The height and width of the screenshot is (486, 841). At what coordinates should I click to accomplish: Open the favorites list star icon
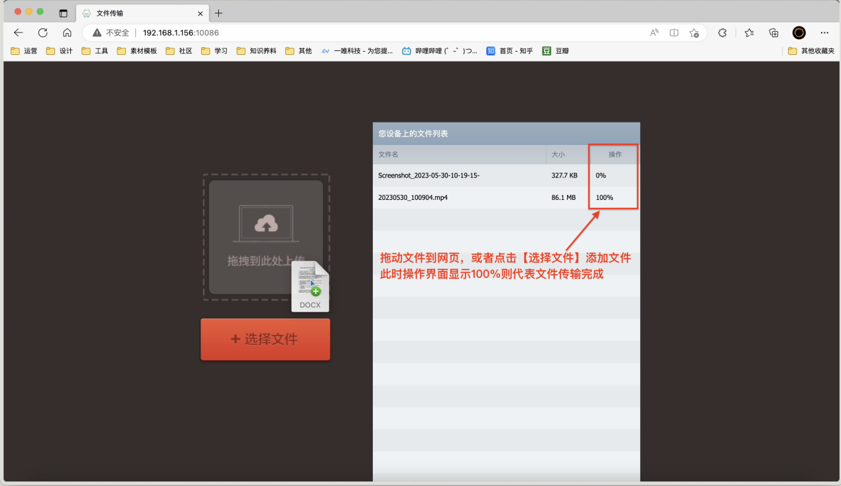[748, 32]
